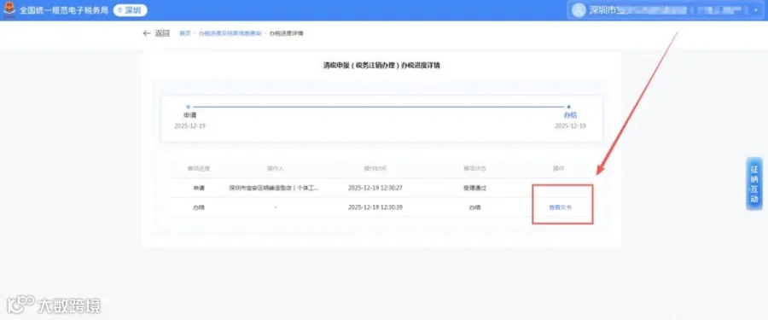Click the 办税进度详情 breadcrumb text
This screenshot has width=768, height=320.
pyautogui.click(x=286, y=33)
